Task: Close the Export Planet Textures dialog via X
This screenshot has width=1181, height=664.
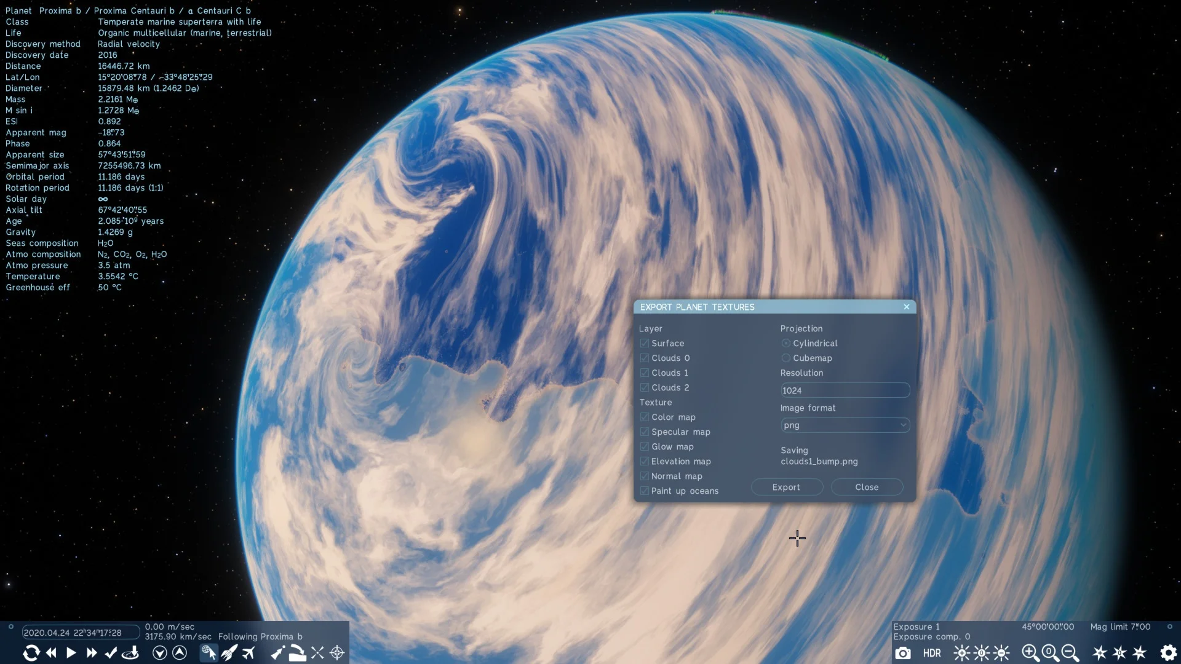Action: click(906, 307)
